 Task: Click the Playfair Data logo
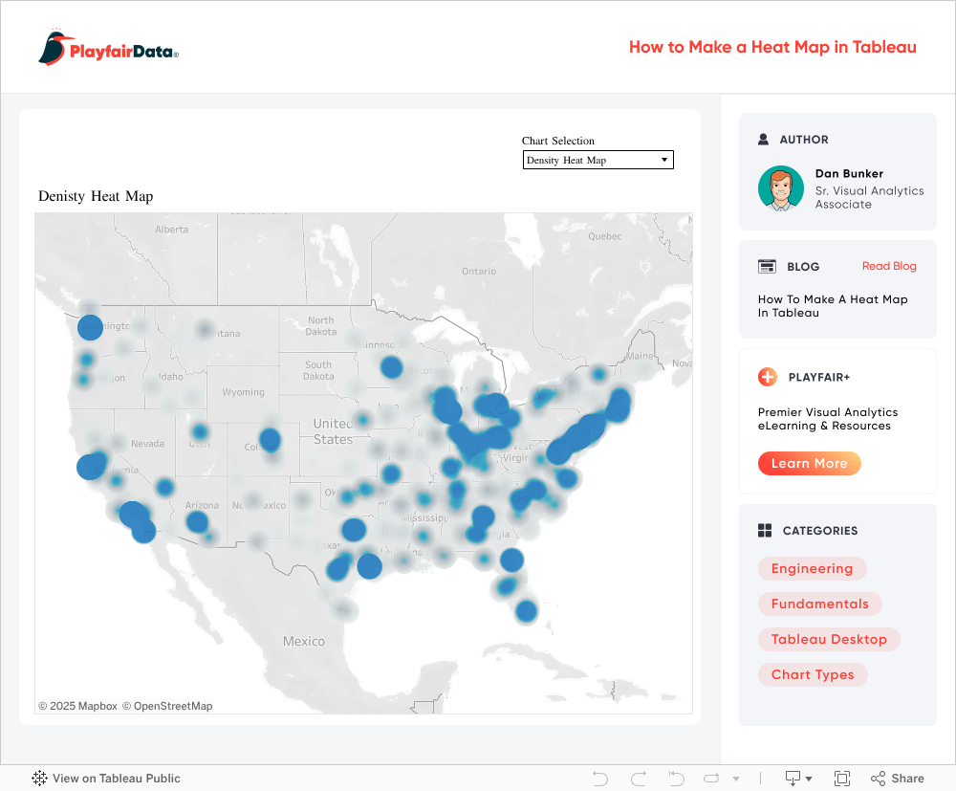click(x=109, y=48)
